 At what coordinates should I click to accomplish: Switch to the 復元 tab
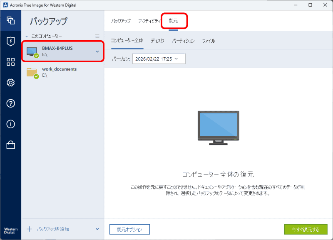point(172,20)
